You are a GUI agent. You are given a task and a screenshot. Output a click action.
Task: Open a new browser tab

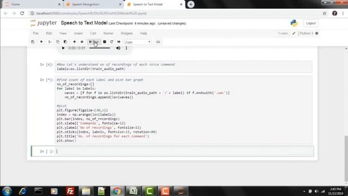(191, 4)
